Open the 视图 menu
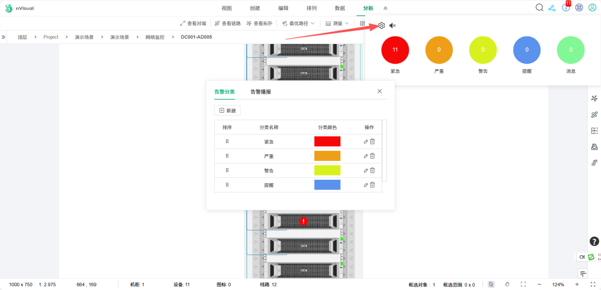This screenshot has height=290, width=601. click(x=227, y=8)
